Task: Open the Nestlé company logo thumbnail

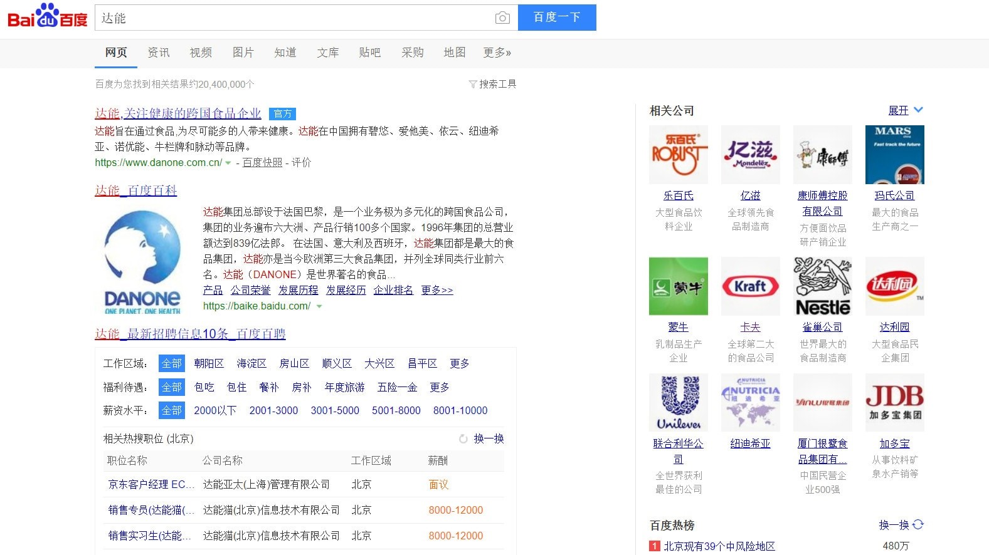Action: pos(822,286)
